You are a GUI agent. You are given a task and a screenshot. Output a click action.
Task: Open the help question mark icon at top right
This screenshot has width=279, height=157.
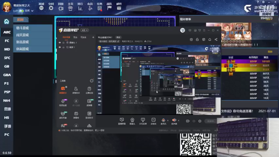pyautogui.click(x=258, y=2)
